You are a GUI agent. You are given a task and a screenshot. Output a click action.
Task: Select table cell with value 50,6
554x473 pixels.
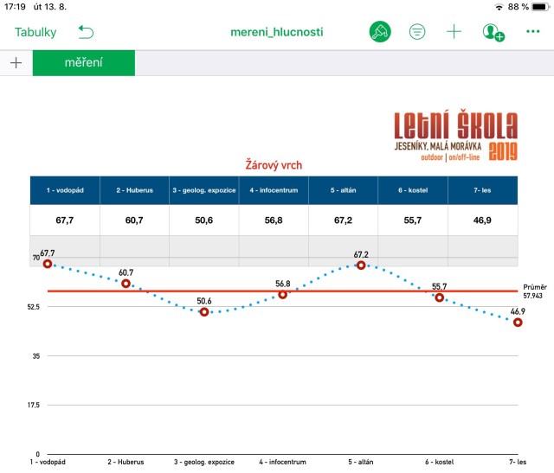tap(203, 221)
